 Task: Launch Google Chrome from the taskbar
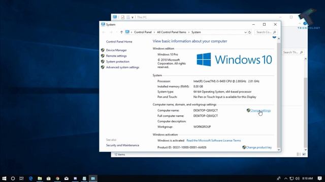tap(57, 178)
